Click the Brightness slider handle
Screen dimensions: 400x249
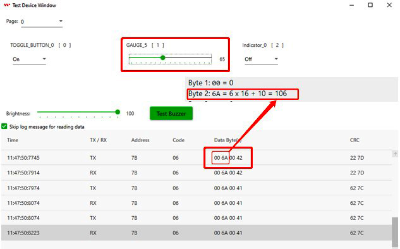pyautogui.click(x=118, y=112)
